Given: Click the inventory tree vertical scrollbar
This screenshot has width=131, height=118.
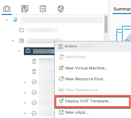Looking at the screenshot, I should 106,24.
